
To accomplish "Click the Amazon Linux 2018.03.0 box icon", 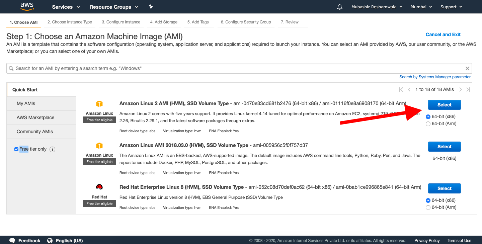I will click(99, 146).
